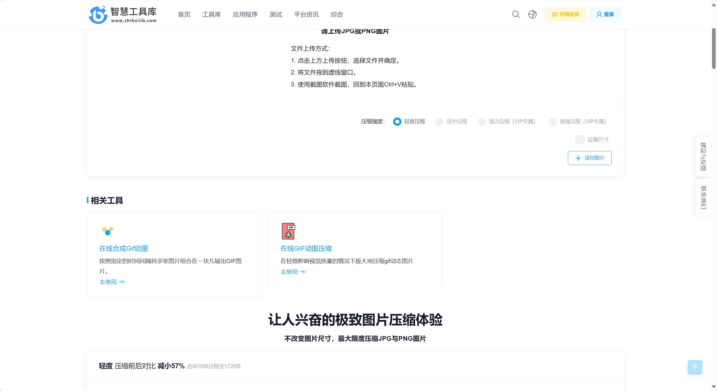The image size is (717, 391).
Task: Click the scrollbar up arrow
Action: click(714, 5)
